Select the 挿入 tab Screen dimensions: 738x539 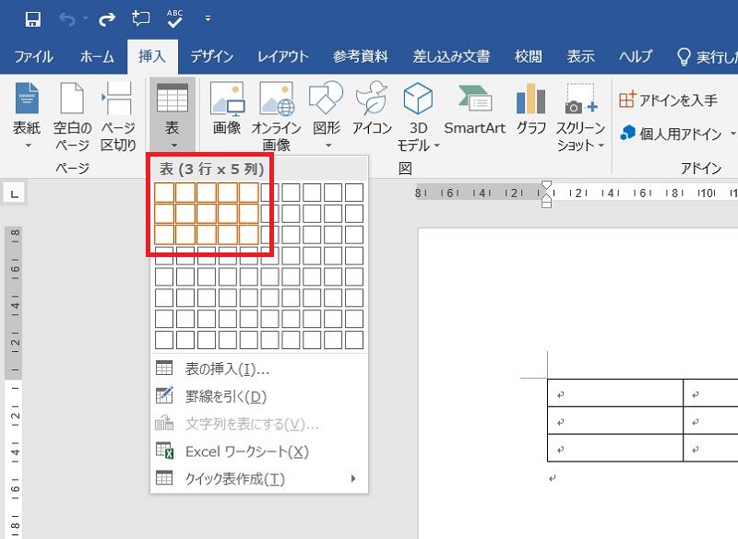(x=152, y=57)
